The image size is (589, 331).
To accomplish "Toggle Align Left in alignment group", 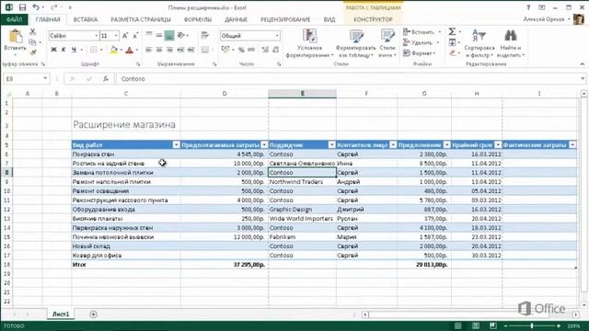I will [149, 50].
